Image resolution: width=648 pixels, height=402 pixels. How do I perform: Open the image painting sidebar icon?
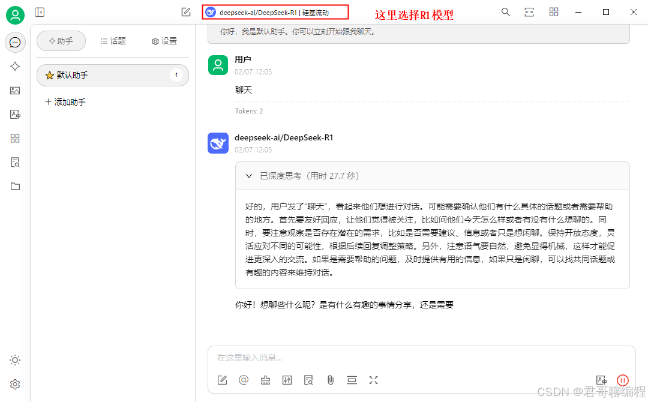click(15, 91)
